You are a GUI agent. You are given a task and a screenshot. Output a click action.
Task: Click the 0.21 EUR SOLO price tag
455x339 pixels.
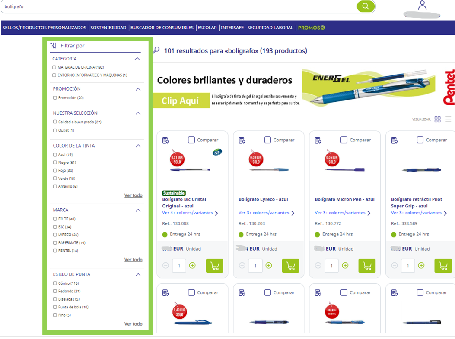coord(177,159)
